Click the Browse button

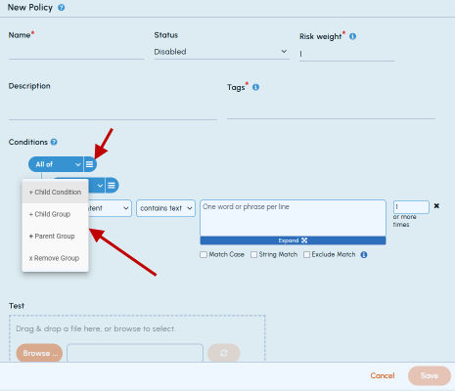tap(39, 353)
